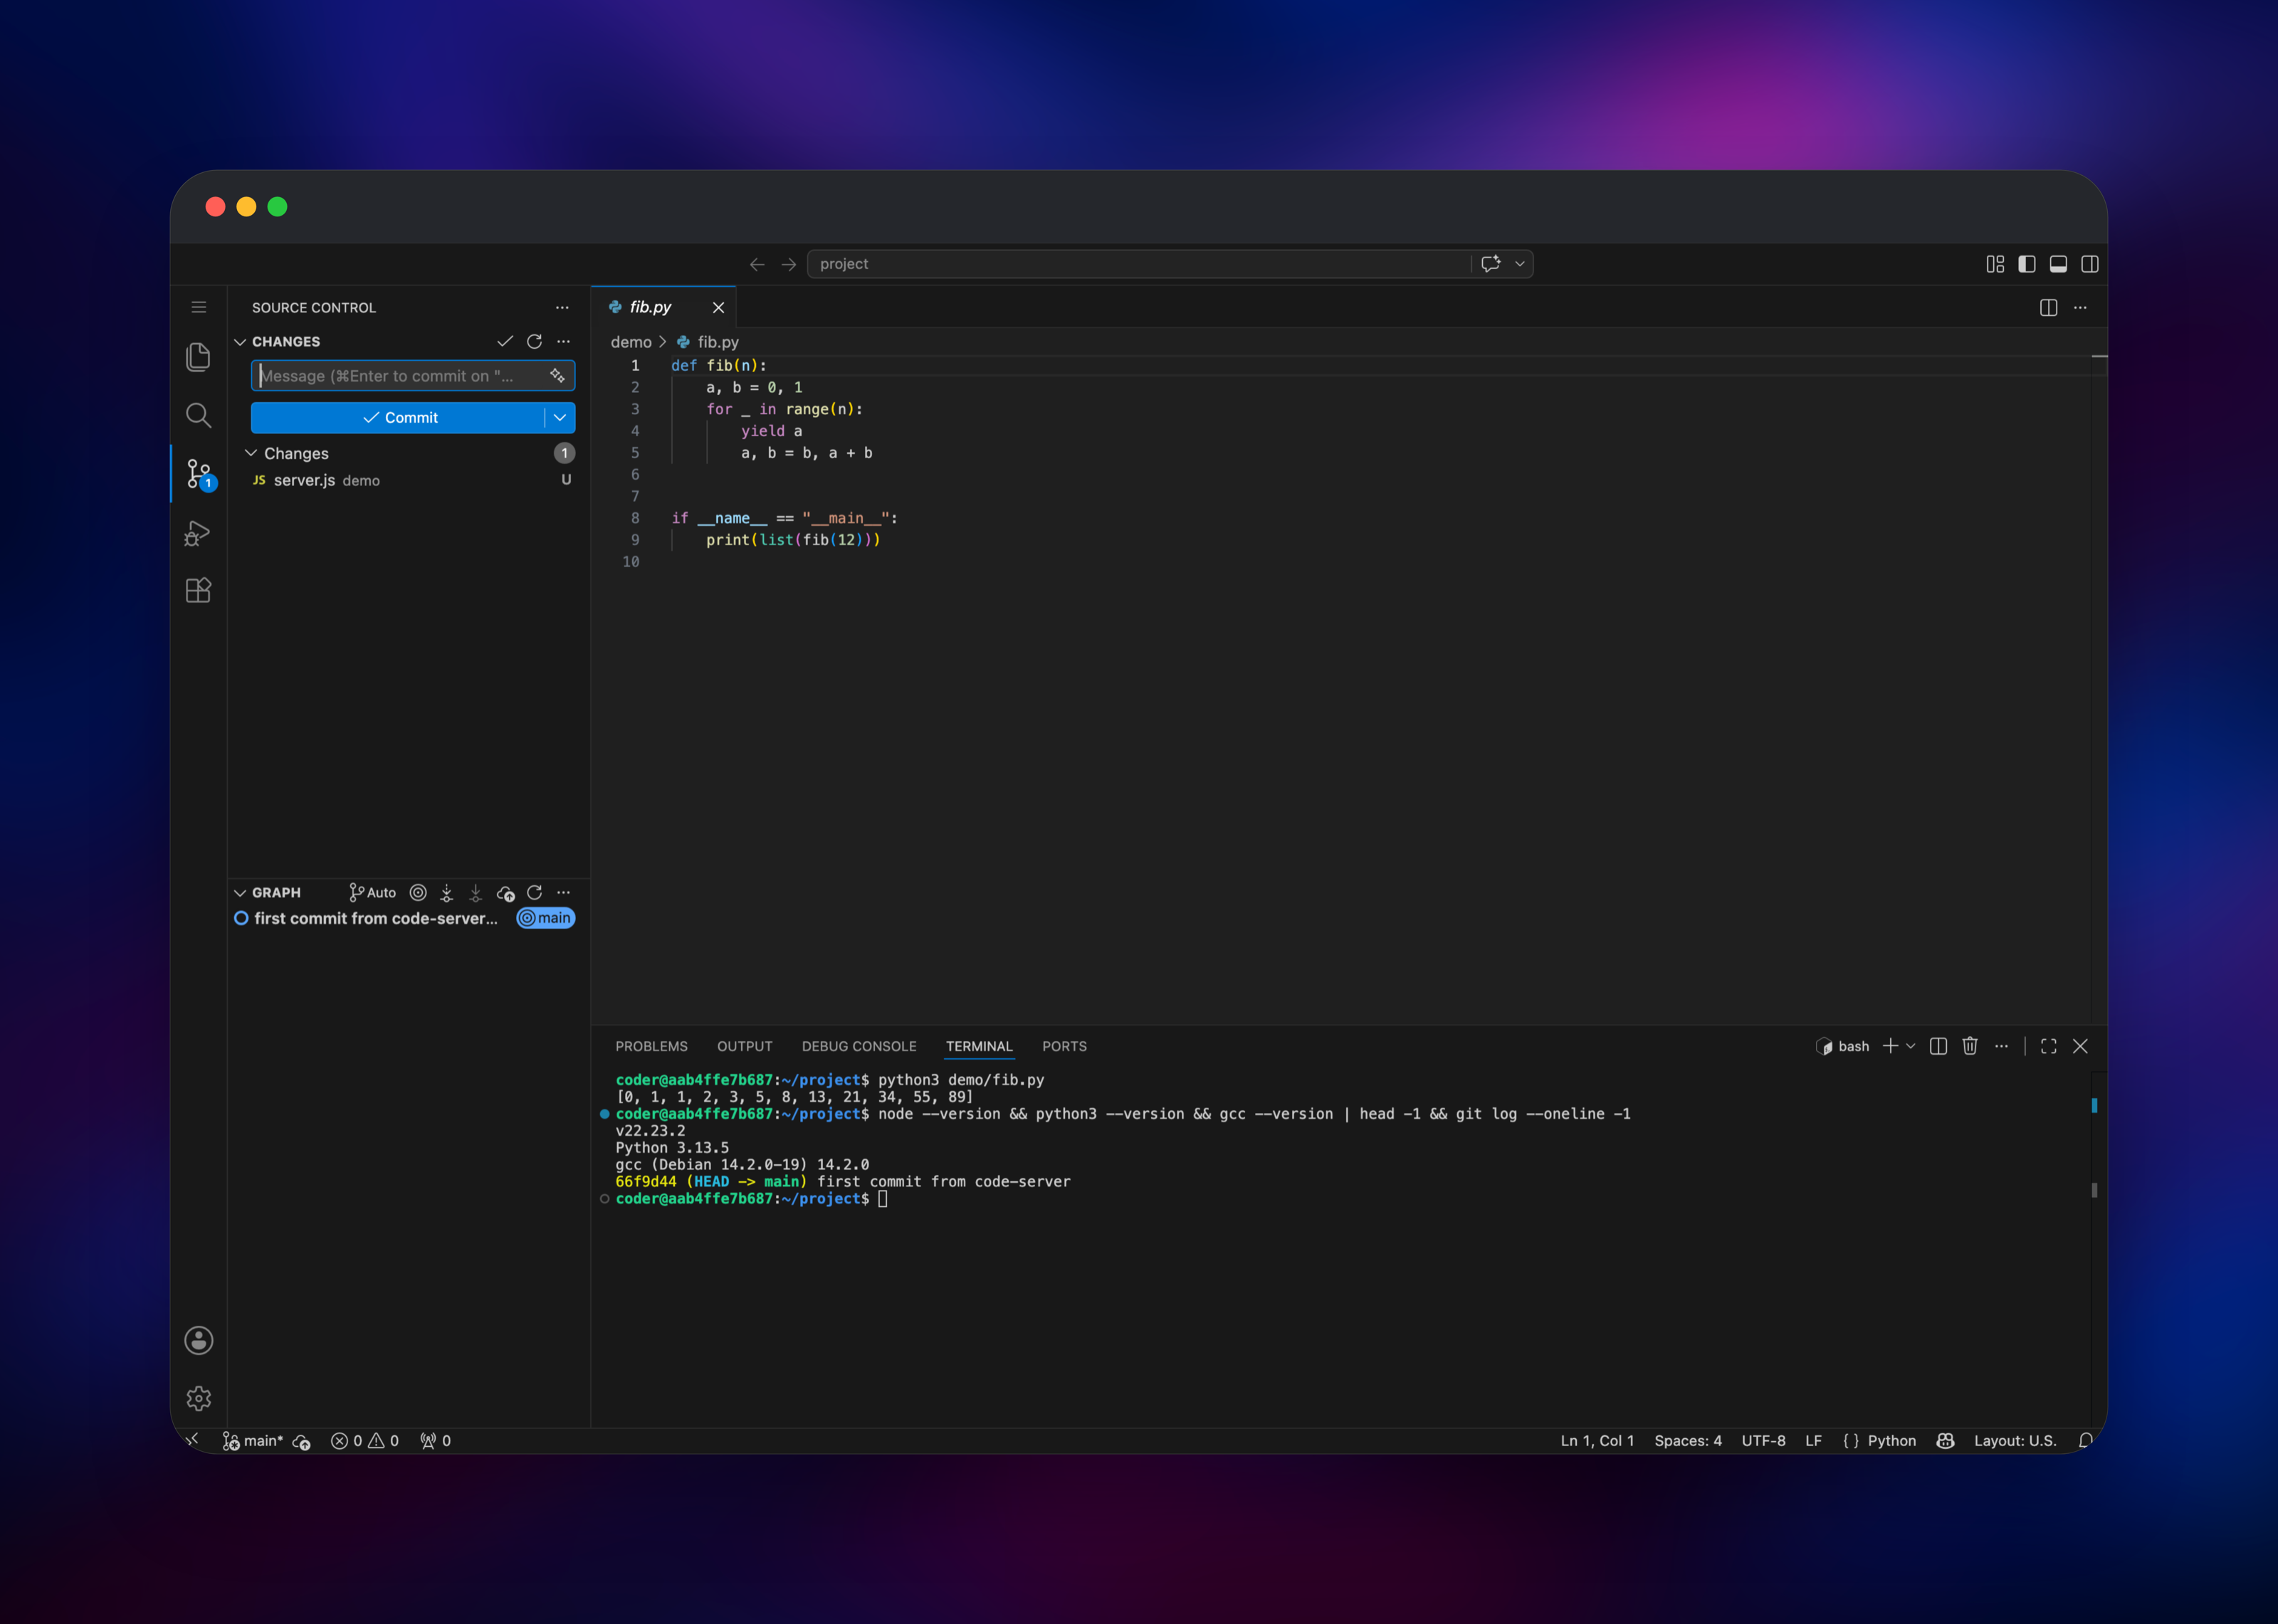Toggle maximized panel size

pyautogui.click(x=2049, y=1046)
